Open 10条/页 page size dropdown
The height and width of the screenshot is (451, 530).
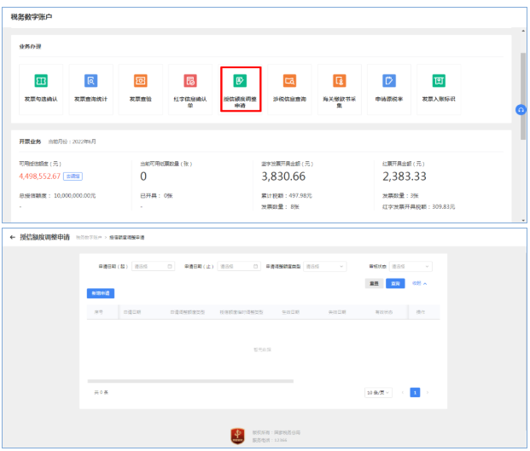coord(378,392)
